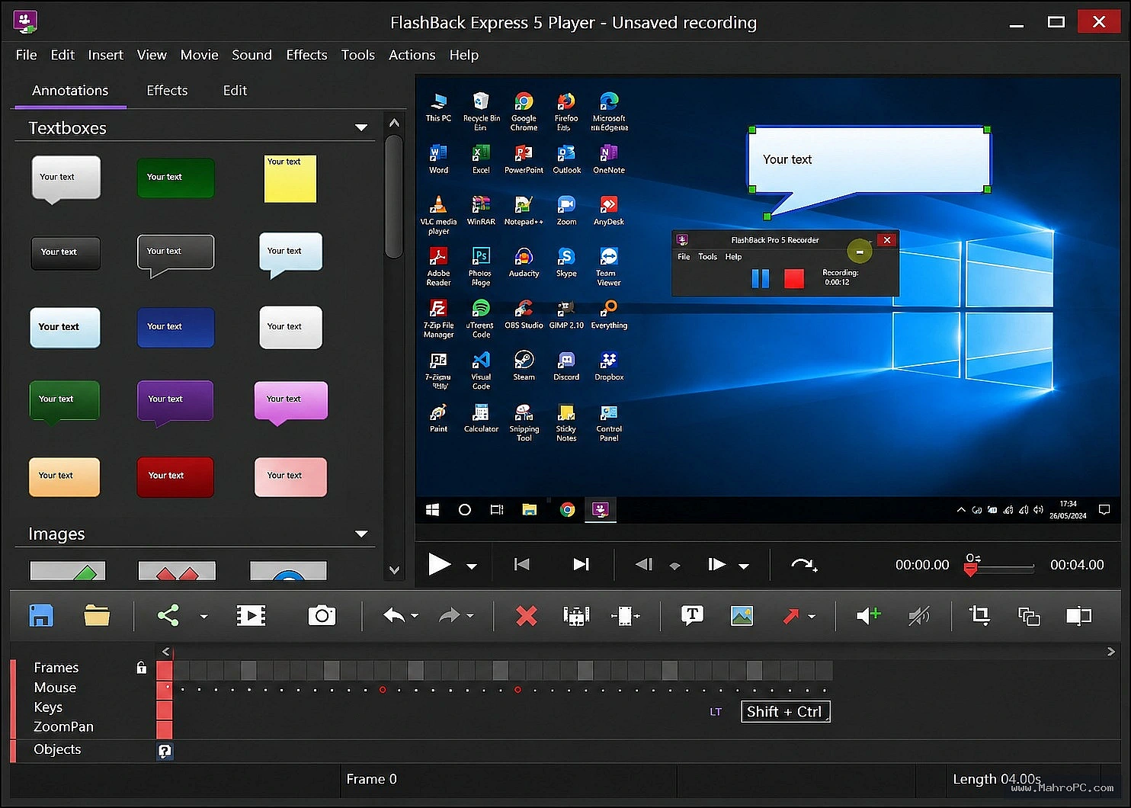Click the red stop button in the Recorder
This screenshot has height=808, width=1131.
tap(794, 278)
